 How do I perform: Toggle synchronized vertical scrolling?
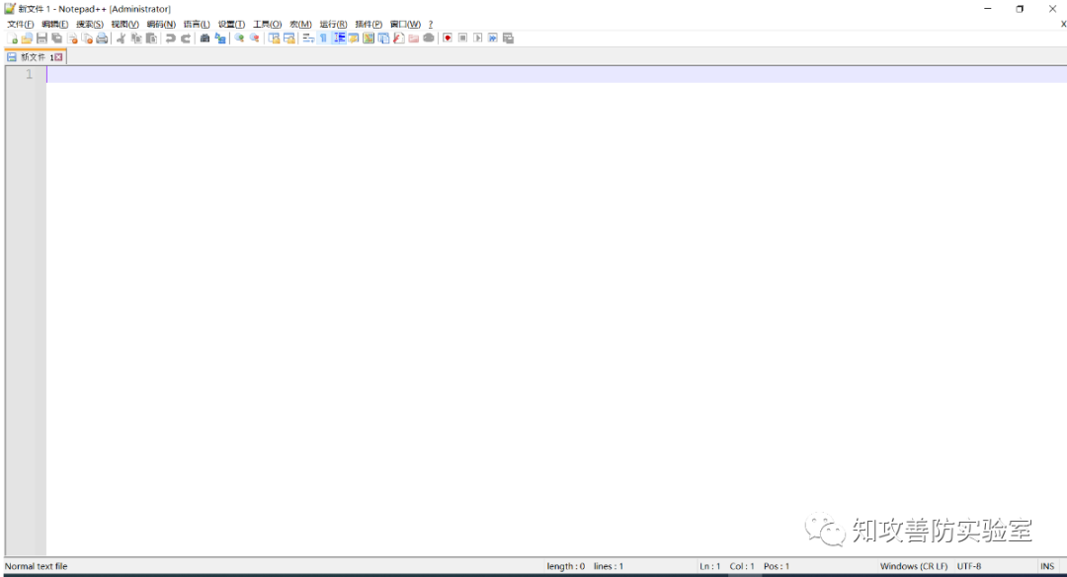pos(274,39)
